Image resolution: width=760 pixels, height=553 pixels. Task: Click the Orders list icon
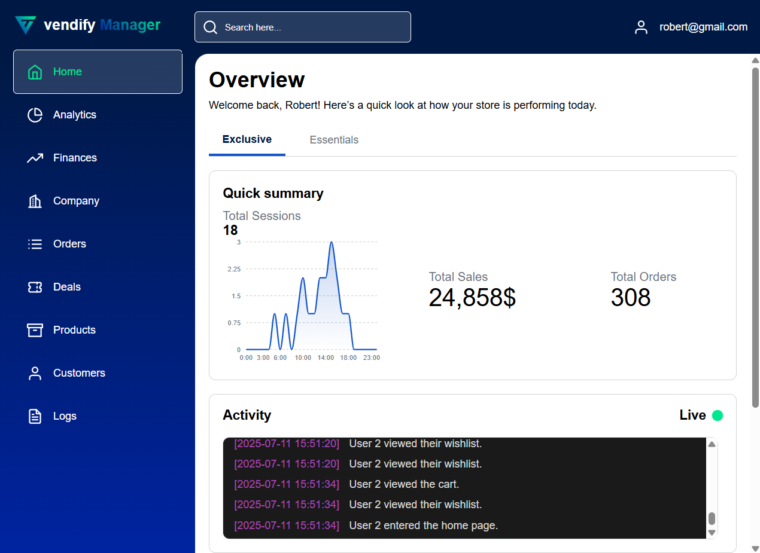pyautogui.click(x=35, y=244)
